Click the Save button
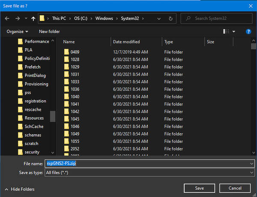 (x=199, y=188)
